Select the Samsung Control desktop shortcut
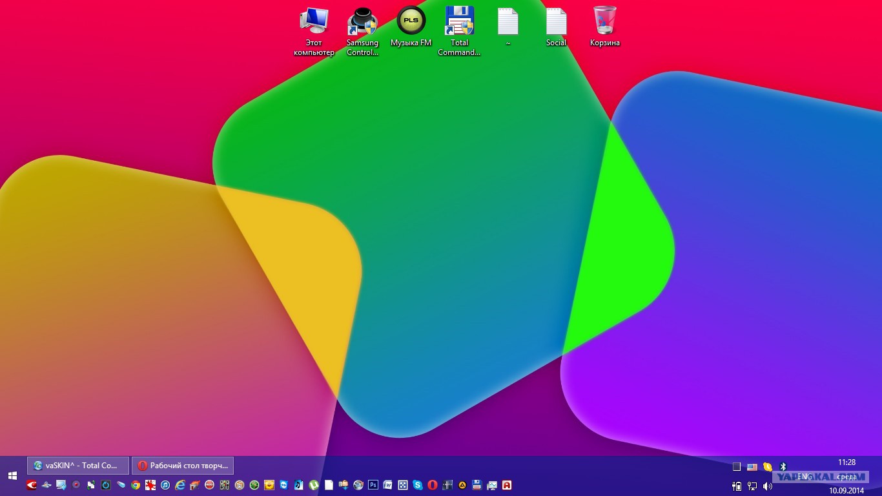Screen dimensions: 882x496 pyautogui.click(x=362, y=31)
